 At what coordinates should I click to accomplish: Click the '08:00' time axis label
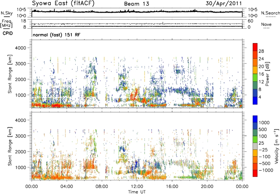click(x=102, y=187)
